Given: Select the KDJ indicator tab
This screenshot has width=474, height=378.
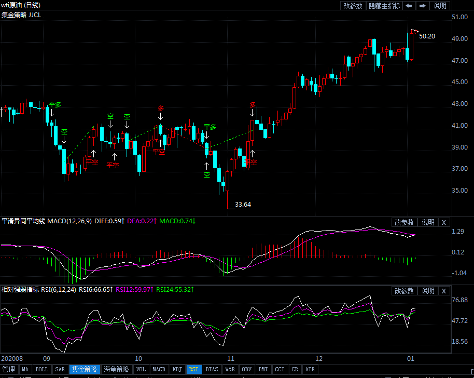Looking at the screenshot, I should tap(177, 370).
